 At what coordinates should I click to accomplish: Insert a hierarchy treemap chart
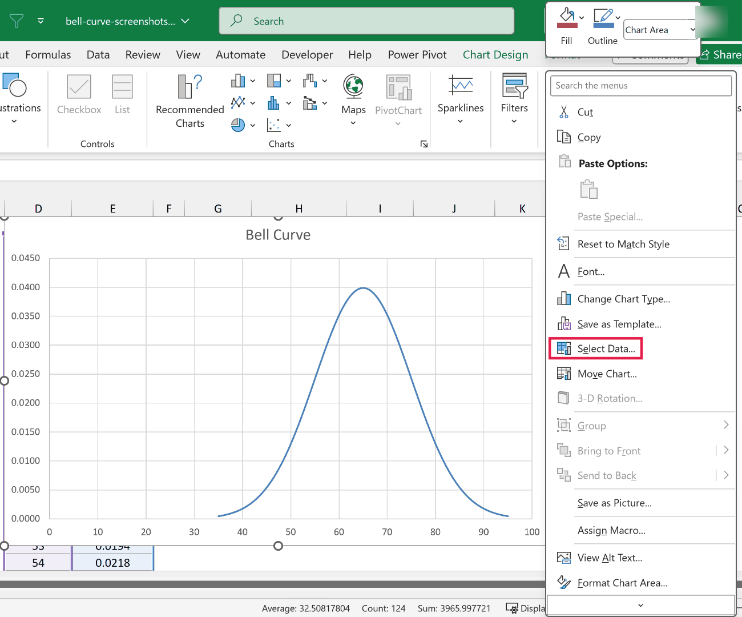(275, 81)
